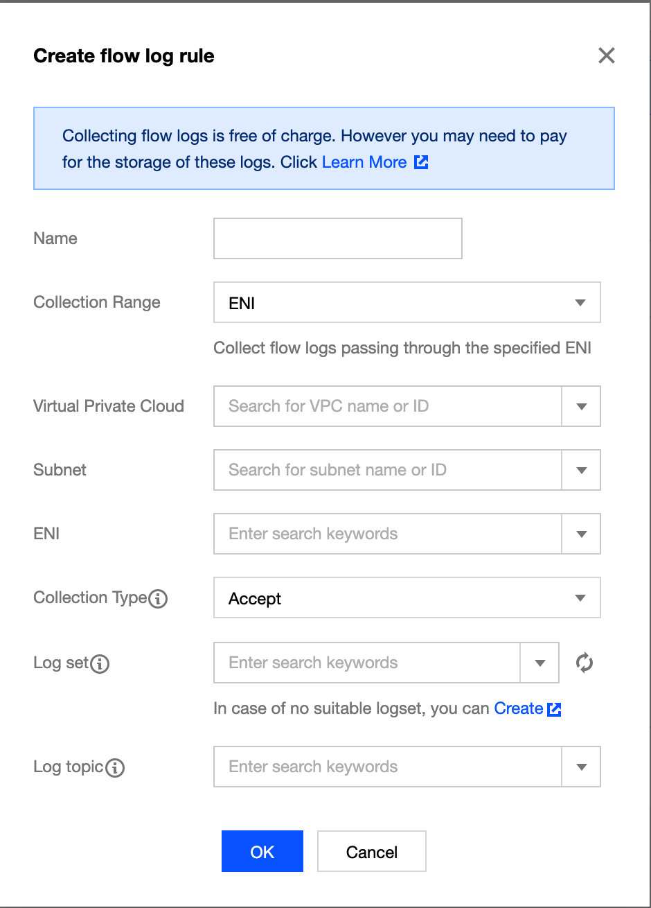Viewport: 651px width, 908px height.
Task: Expand the Log topic dropdown arrow
Action: click(x=581, y=767)
